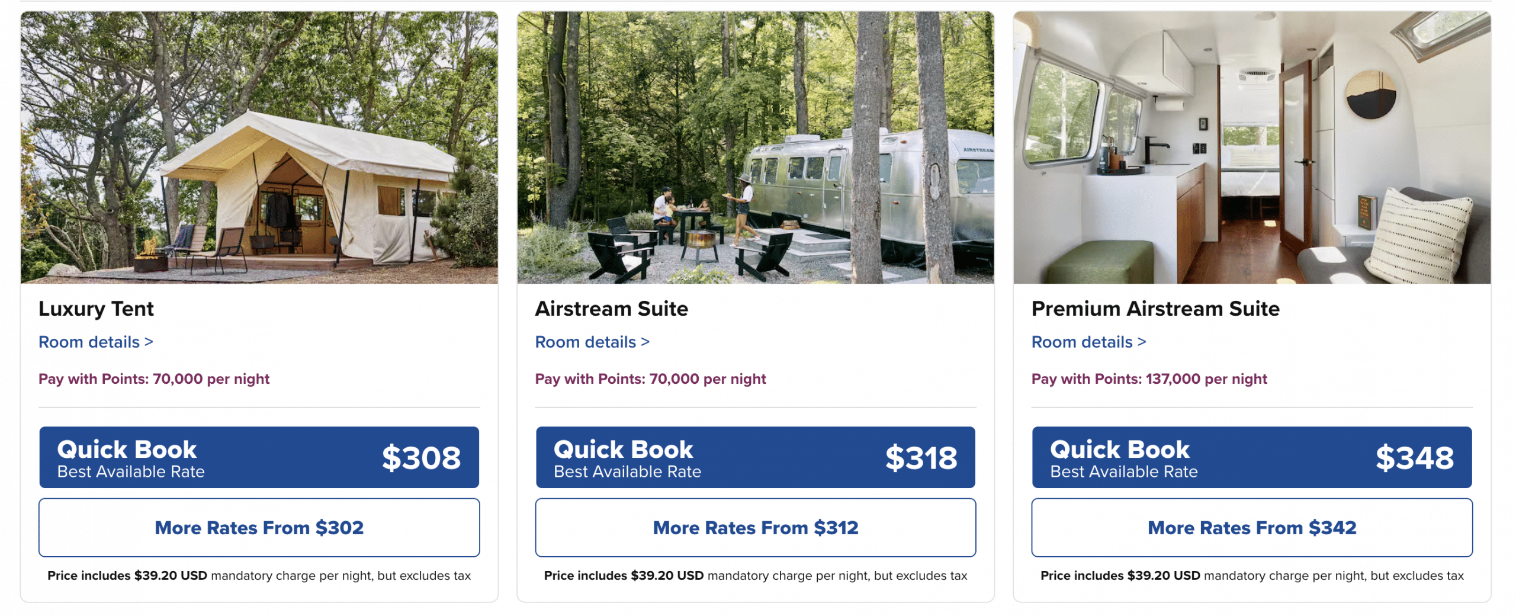Click Pay with Points text below $318 suite's details
The height and width of the screenshot is (616, 1516).
(x=650, y=378)
